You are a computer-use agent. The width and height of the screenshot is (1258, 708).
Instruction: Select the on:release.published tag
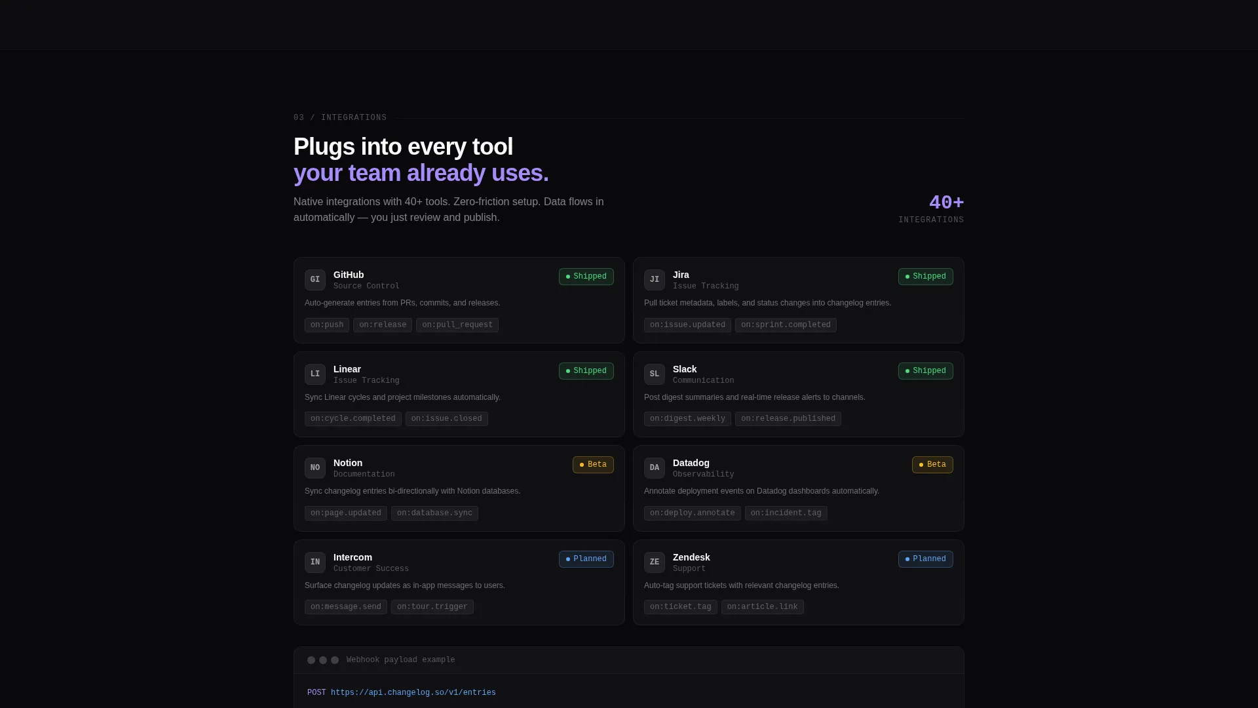click(x=788, y=419)
